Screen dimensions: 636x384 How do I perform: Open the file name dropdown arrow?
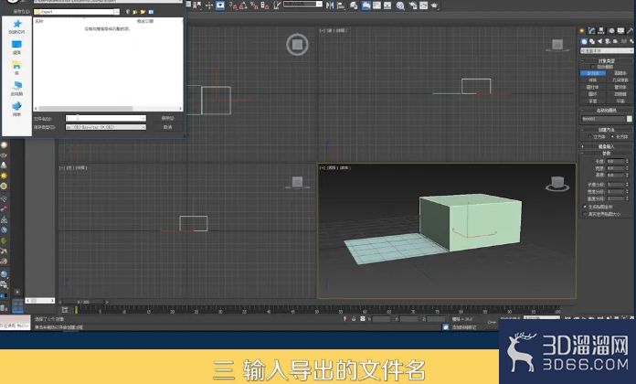tap(143, 118)
